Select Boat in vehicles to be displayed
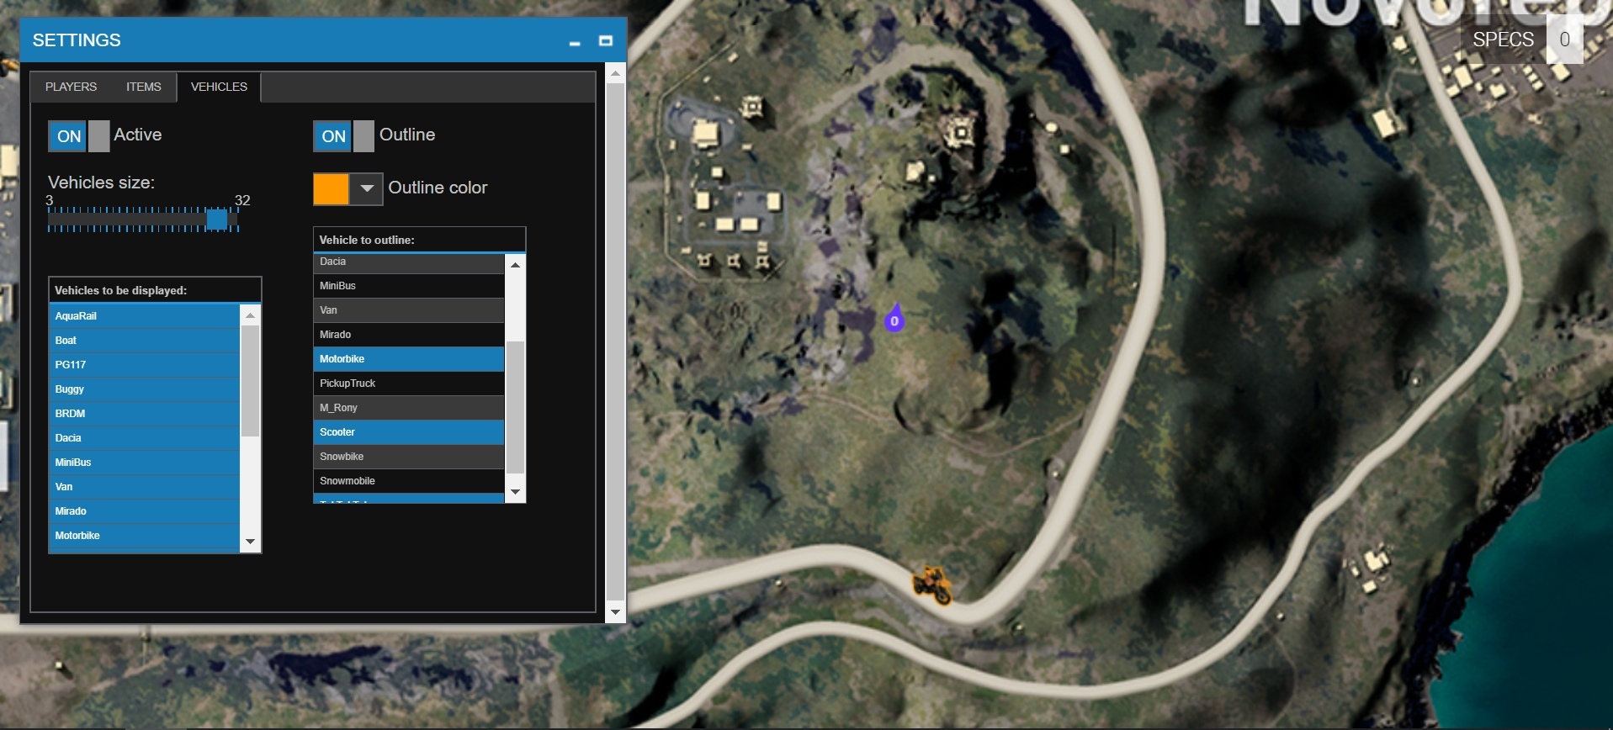Image resolution: width=1613 pixels, height=730 pixels. tap(145, 341)
